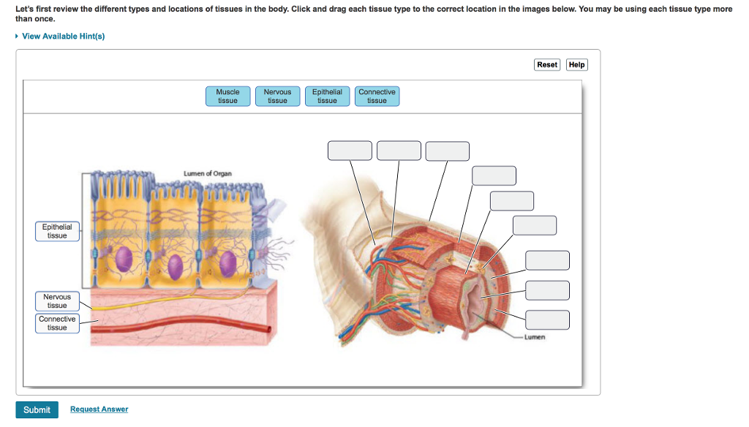
Task: Select the Muscle tissue label tile
Action: [x=228, y=96]
